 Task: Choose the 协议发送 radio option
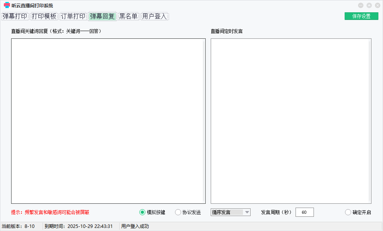tap(178, 212)
